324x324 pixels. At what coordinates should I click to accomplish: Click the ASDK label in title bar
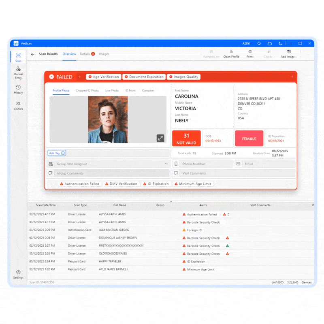click(246, 43)
